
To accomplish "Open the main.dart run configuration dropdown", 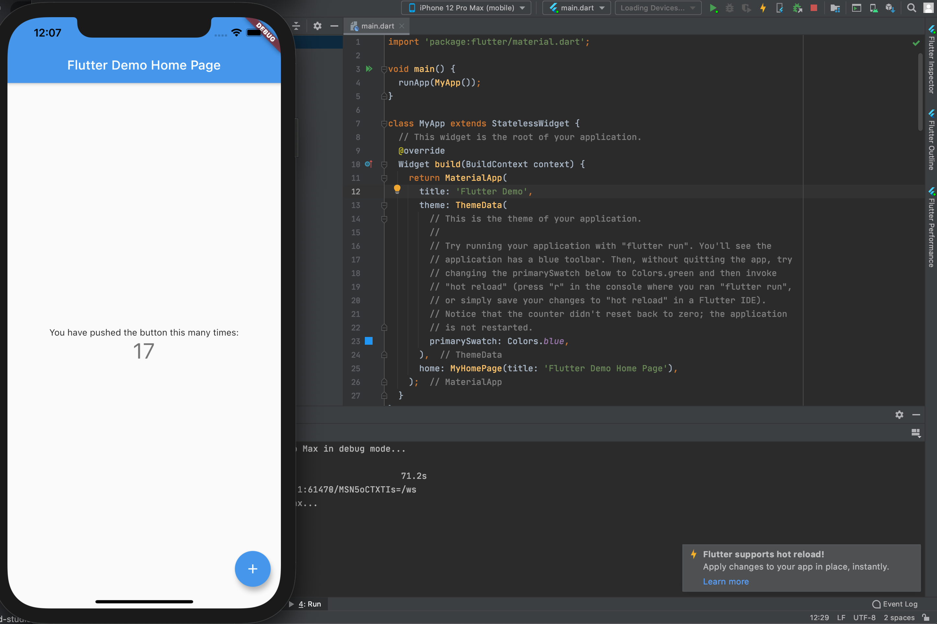I will [576, 8].
